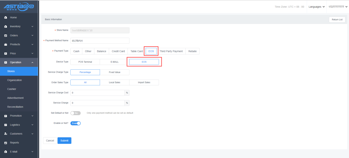Click the Products bag icon
This screenshot has width=349, height=158.
[5, 44]
